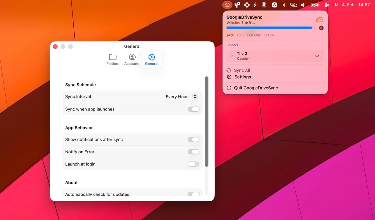Select the General tab

coord(152,59)
